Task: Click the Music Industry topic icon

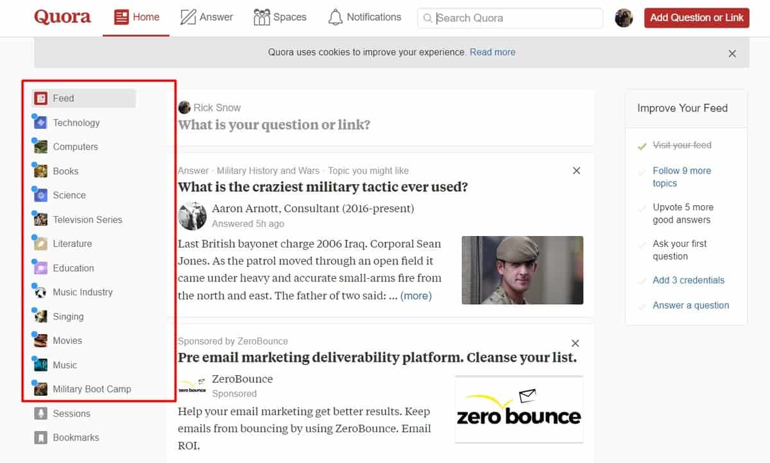Action: pos(41,292)
